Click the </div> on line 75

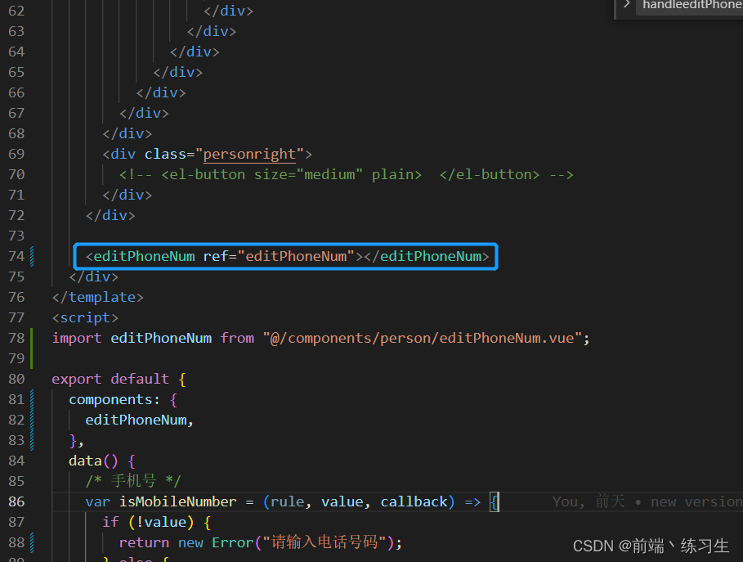[94, 277]
